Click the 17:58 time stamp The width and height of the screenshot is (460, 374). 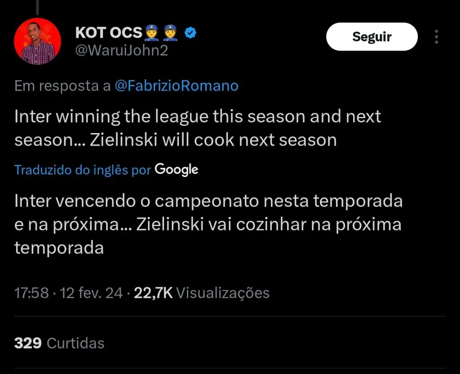31,293
